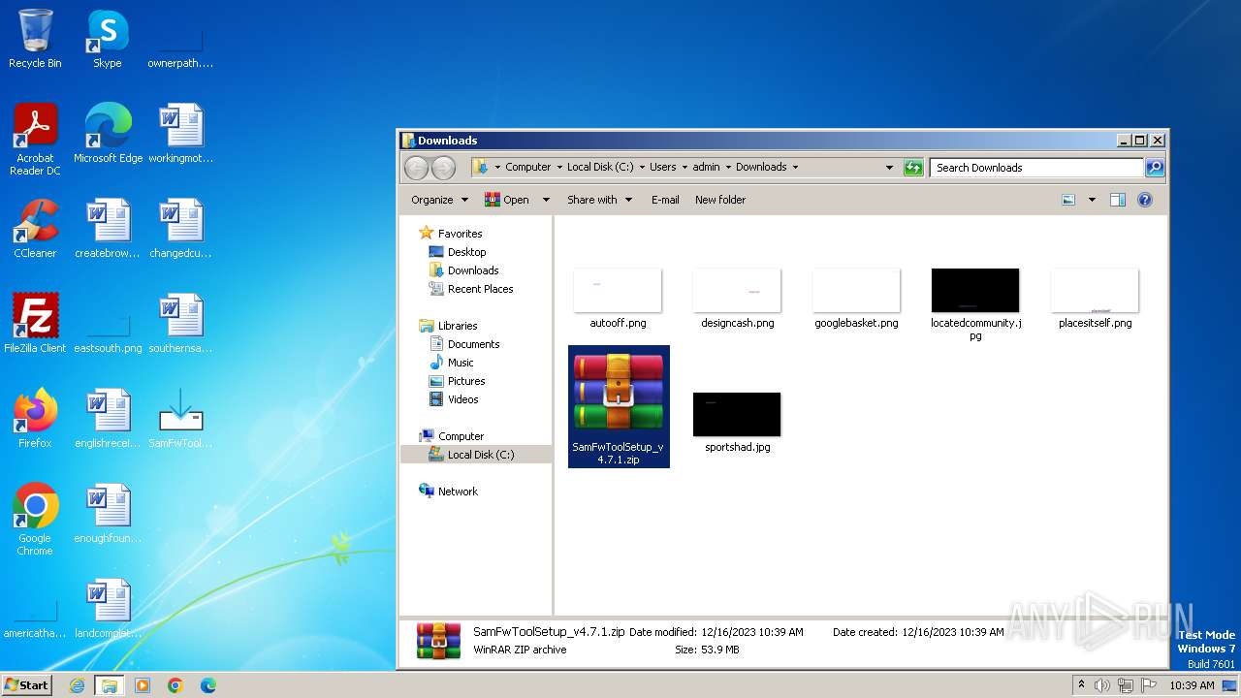Launch Skype from the desktop
Viewport: 1241px width, 698px height.
pyautogui.click(x=108, y=39)
